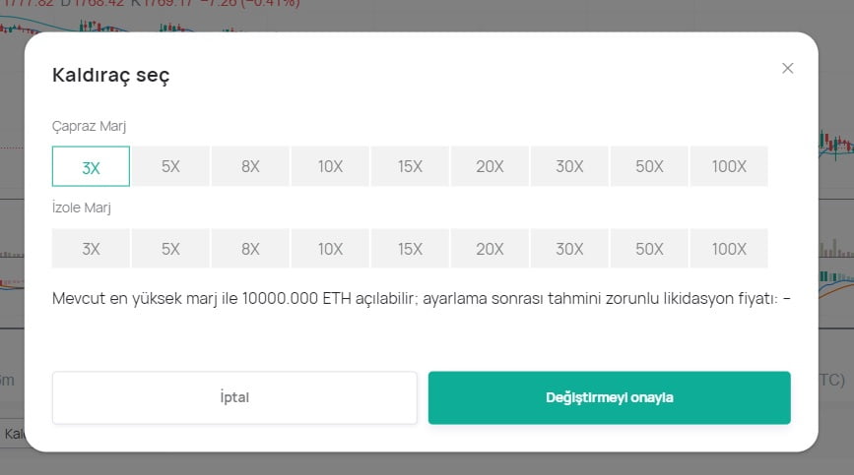This screenshot has width=854, height=475.
Task: Select 30X in İzole Marj row
Action: click(569, 249)
